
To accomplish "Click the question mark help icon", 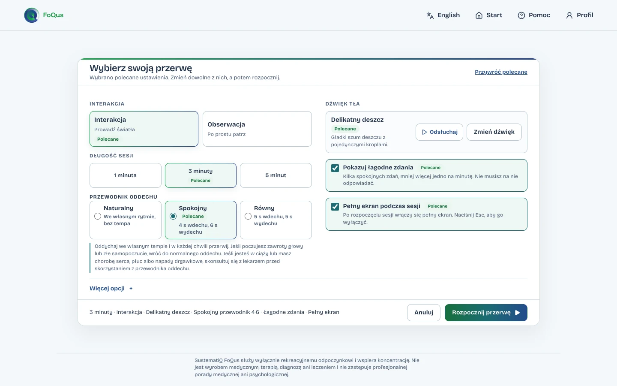I will (521, 15).
